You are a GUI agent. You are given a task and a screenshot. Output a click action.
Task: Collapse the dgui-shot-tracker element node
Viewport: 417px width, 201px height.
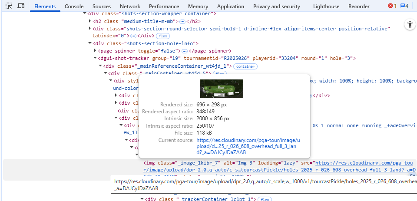pos(95,58)
